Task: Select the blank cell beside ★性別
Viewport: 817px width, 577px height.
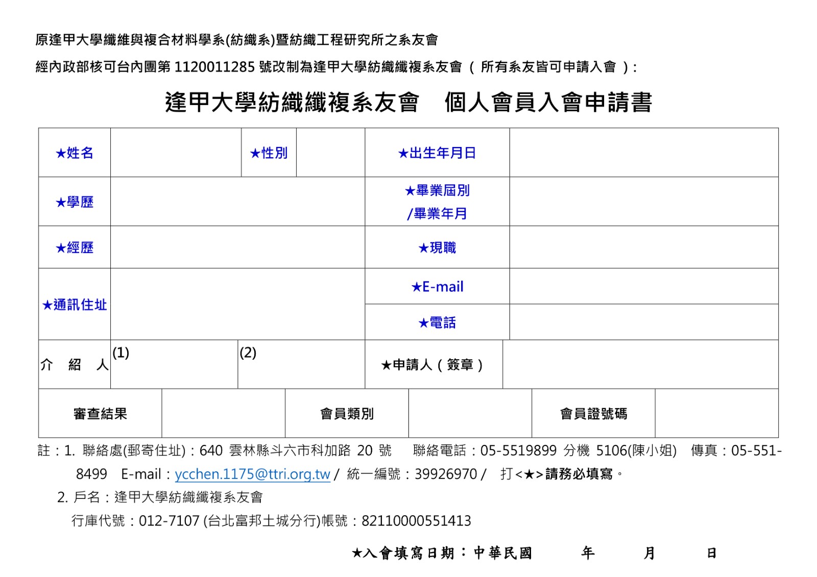Action: coord(330,153)
